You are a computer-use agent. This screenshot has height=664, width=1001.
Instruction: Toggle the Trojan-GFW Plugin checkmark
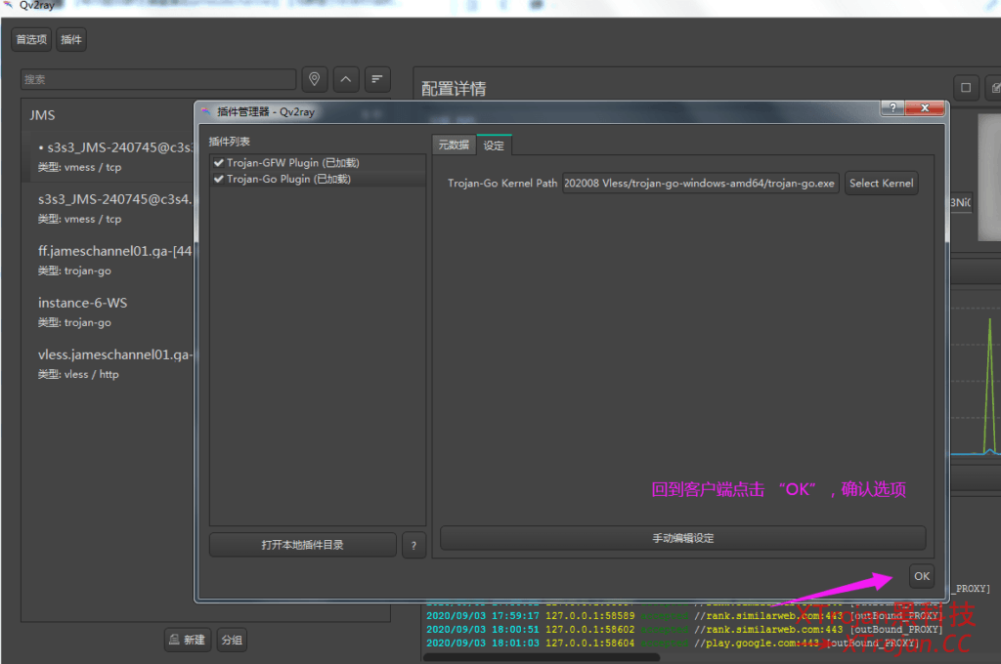point(219,163)
